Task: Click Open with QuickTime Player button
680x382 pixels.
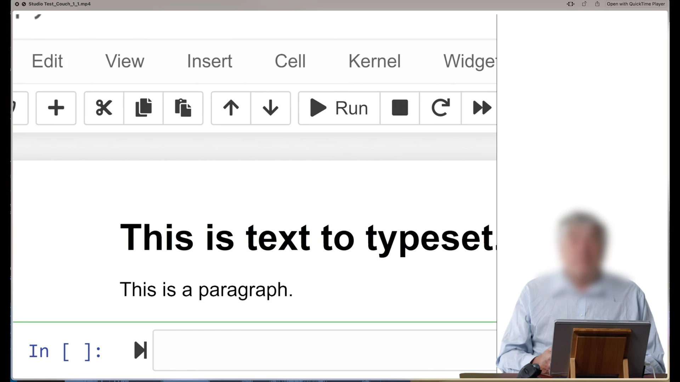Action: tap(636, 4)
